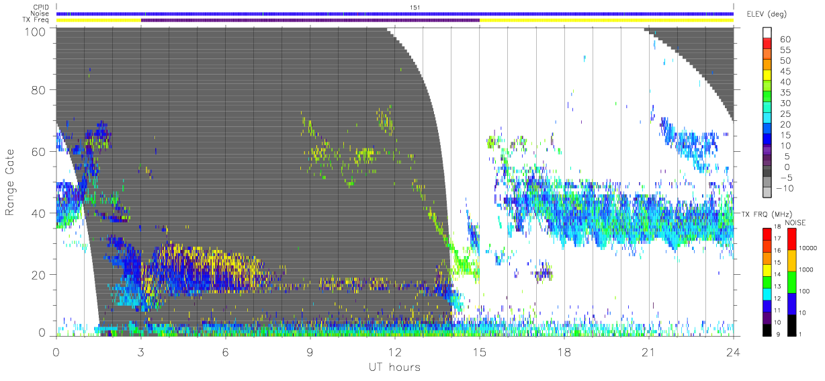The height and width of the screenshot is (381, 825).
Task: Click the TX Freq row label
Action: click(37, 20)
